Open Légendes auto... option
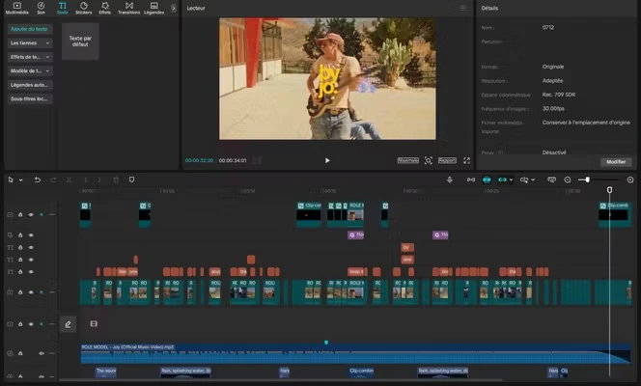The height and width of the screenshot is (386, 641). pyautogui.click(x=29, y=85)
